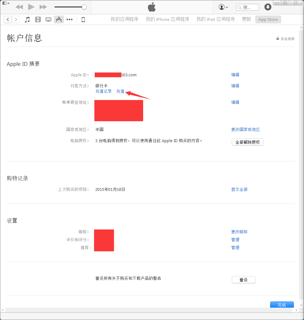Switch to the Movies library icon
The width and height of the screenshot is (304, 320).
coord(38,20)
